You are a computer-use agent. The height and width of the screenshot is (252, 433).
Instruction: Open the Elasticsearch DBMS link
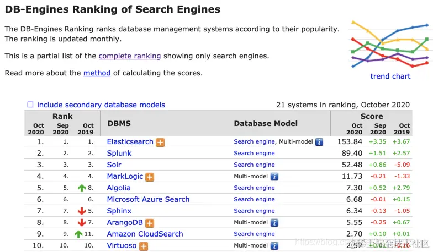130,141
